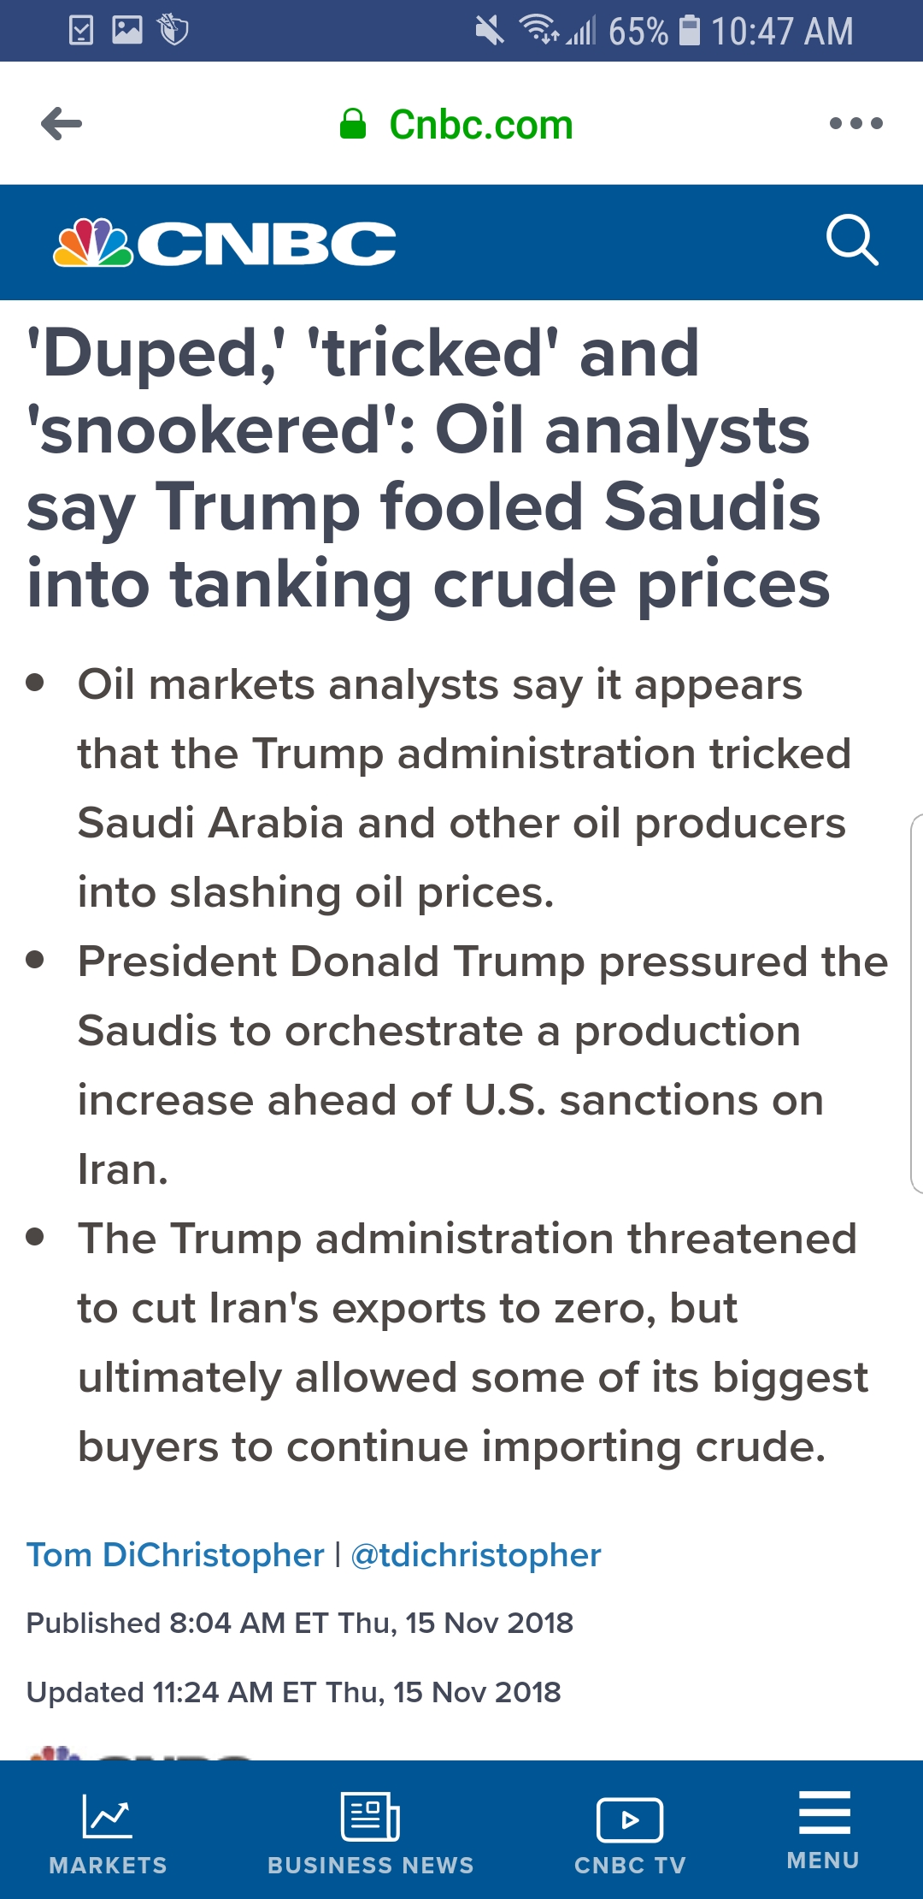
Task: Open the @tdichristopher Twitter handle link
Action: [x=476, y=1555]
